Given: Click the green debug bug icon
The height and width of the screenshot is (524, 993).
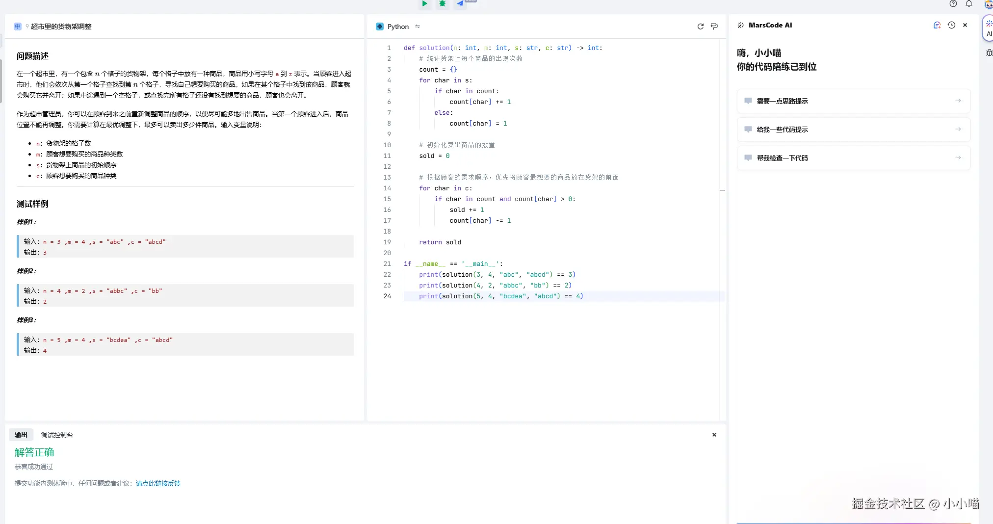Looking at the screenshot, I should (x=442, y=4).
